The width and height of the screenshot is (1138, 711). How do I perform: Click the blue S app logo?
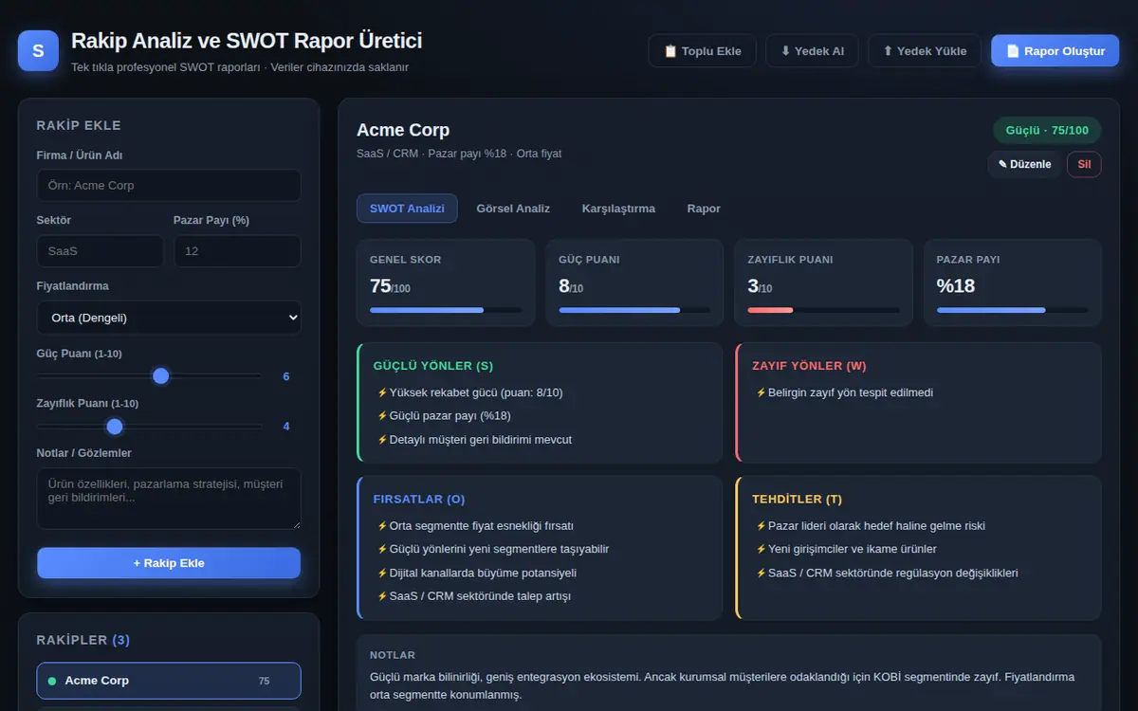coord(38,50)
